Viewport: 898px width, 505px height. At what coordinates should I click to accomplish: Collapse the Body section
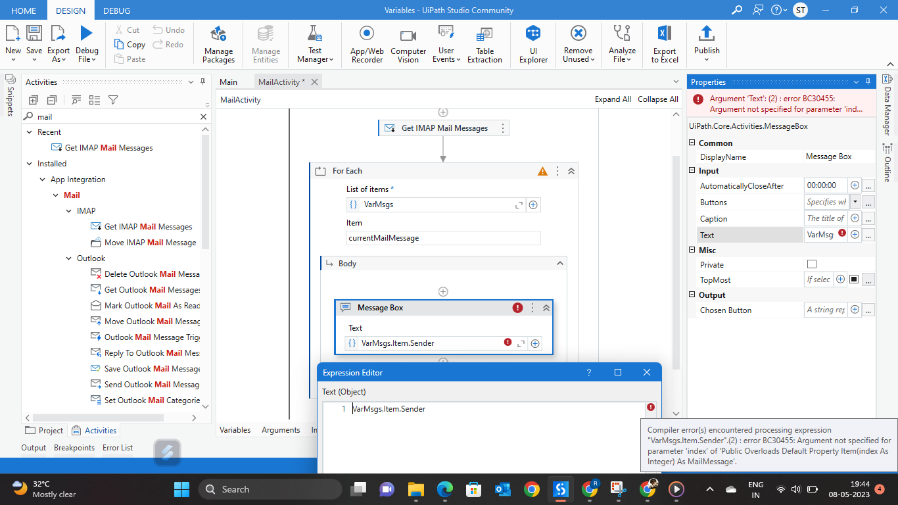click(559, 264)
